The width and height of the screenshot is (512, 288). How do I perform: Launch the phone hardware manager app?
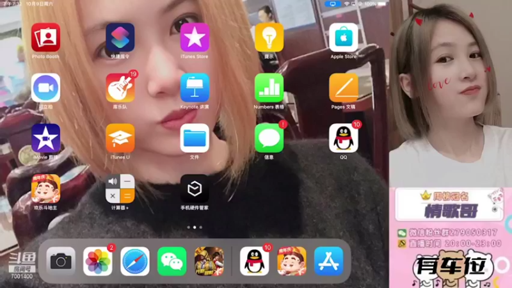(x=195, y=189)
